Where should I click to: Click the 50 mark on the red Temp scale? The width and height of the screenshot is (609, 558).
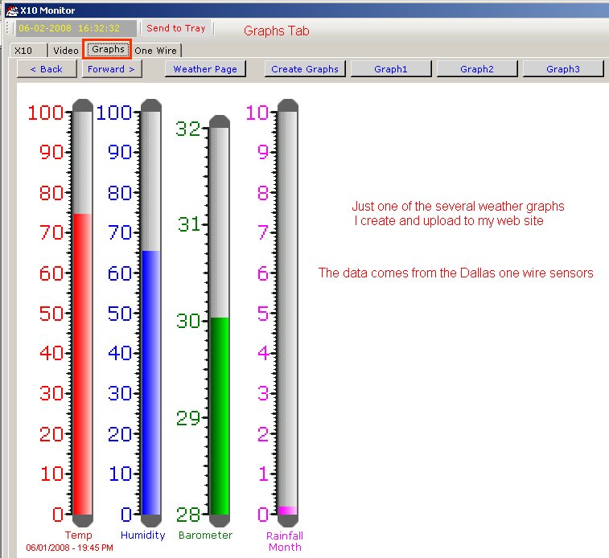51,313
